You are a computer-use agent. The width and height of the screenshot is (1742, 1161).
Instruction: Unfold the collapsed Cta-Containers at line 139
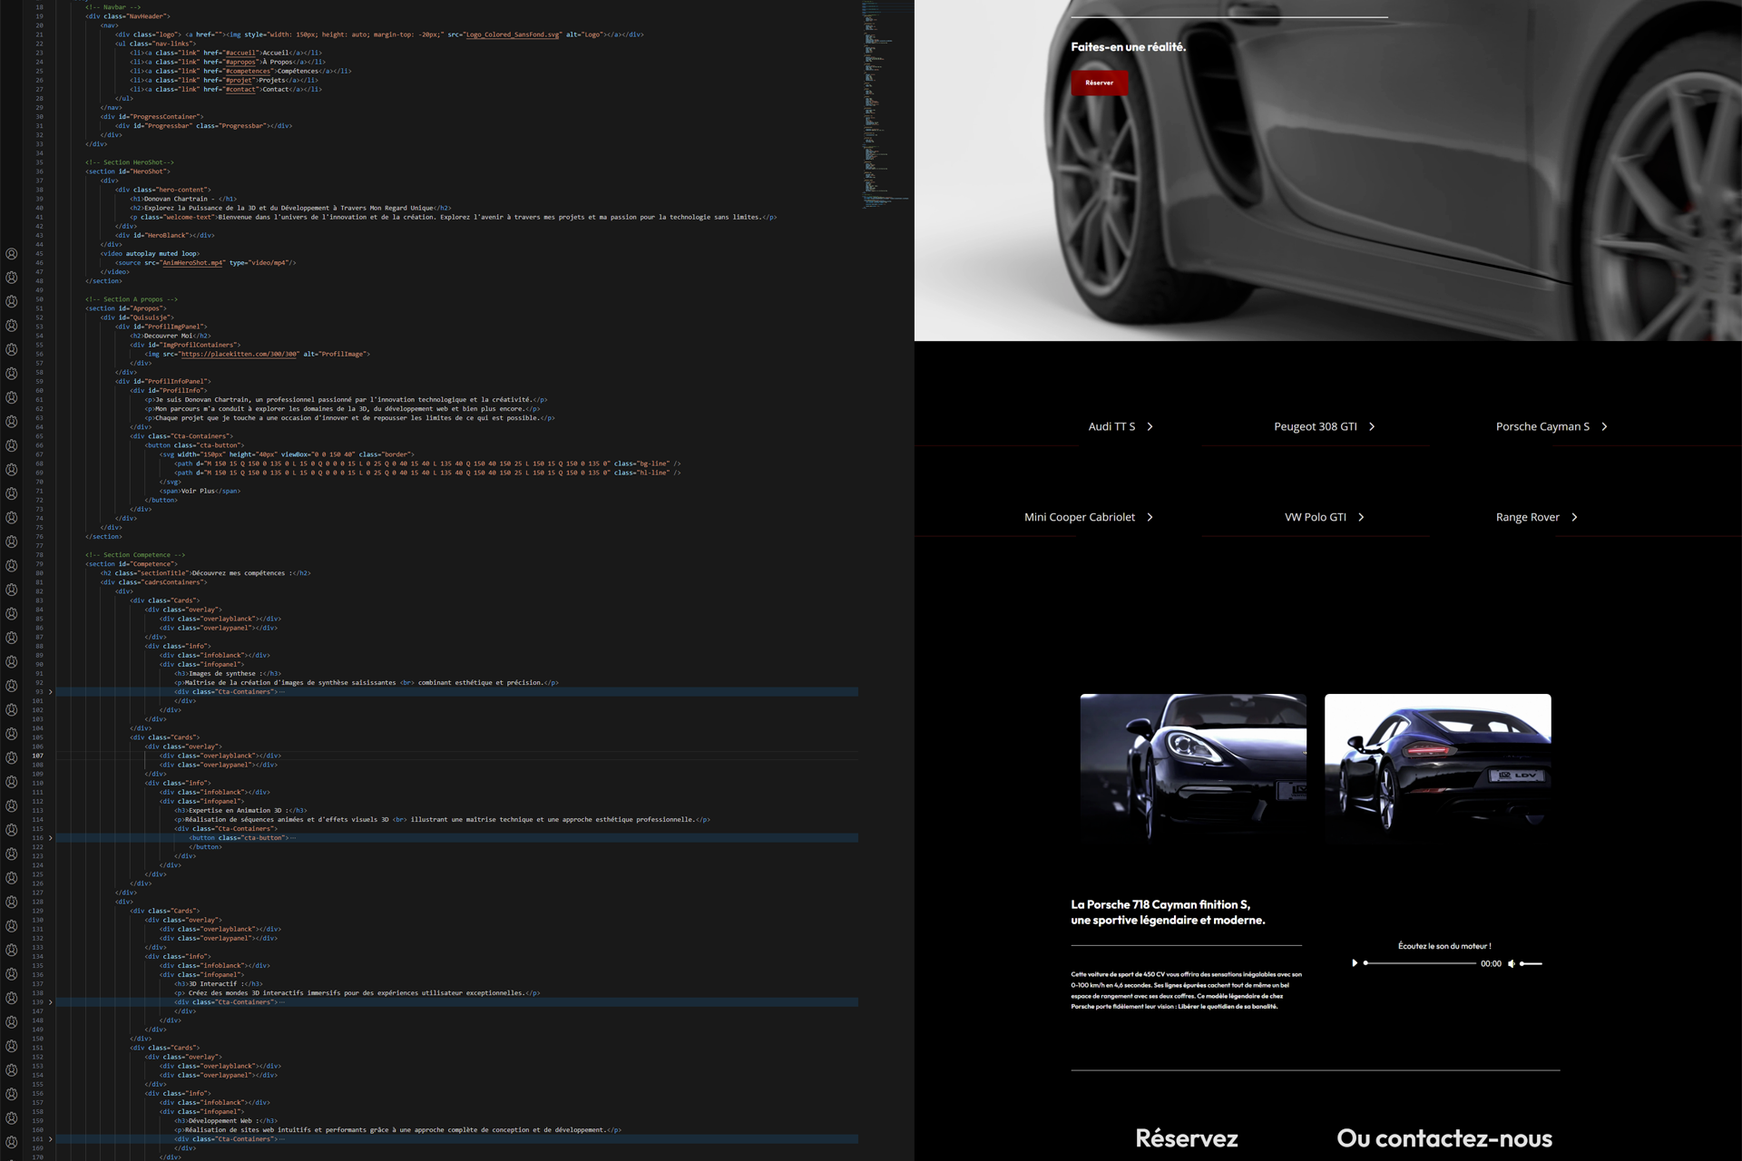pos(50,1002)
